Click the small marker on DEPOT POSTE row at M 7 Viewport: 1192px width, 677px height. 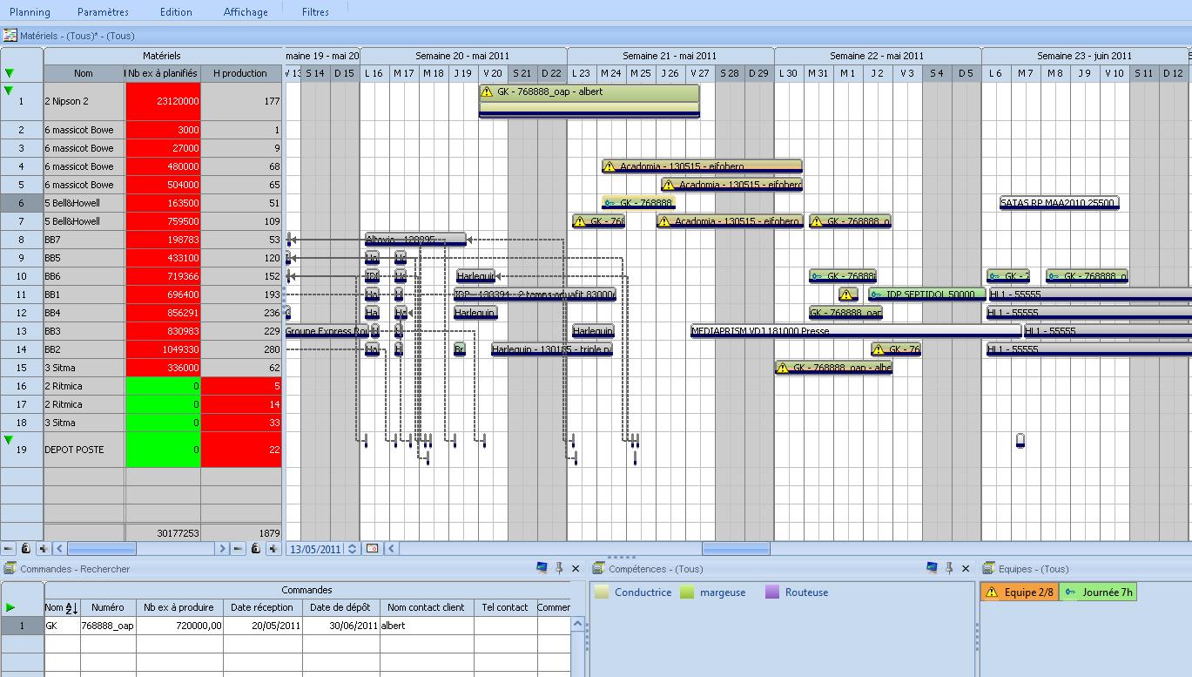click(1020, 440)
